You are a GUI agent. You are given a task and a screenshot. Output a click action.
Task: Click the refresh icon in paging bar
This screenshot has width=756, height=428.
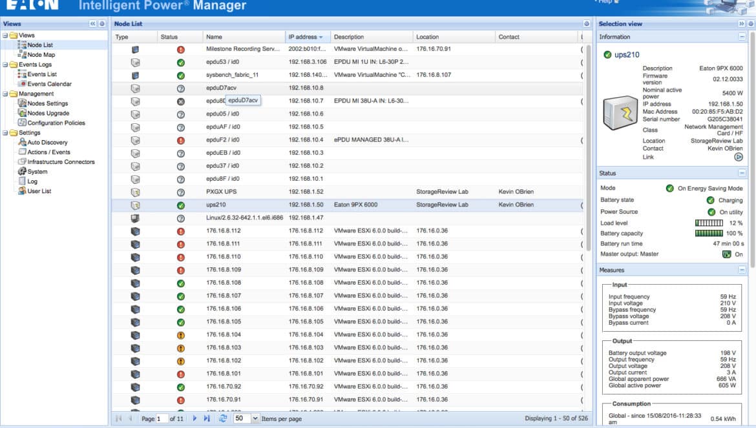point(223,418)
